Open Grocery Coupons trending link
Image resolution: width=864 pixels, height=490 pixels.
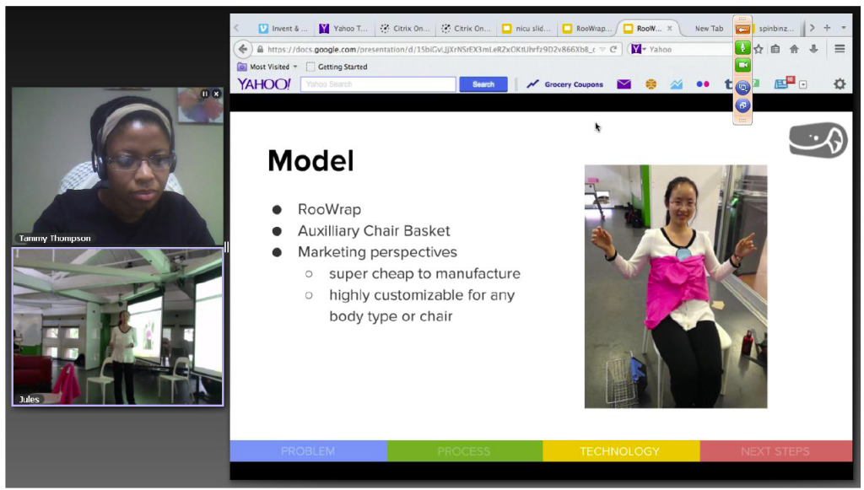(x=564, y=84)
